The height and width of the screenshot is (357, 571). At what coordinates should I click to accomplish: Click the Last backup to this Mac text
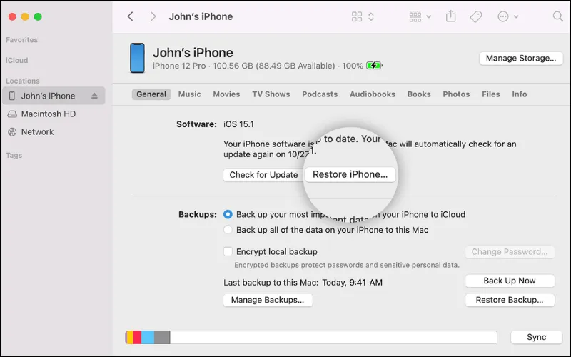(x=303, y=282)
